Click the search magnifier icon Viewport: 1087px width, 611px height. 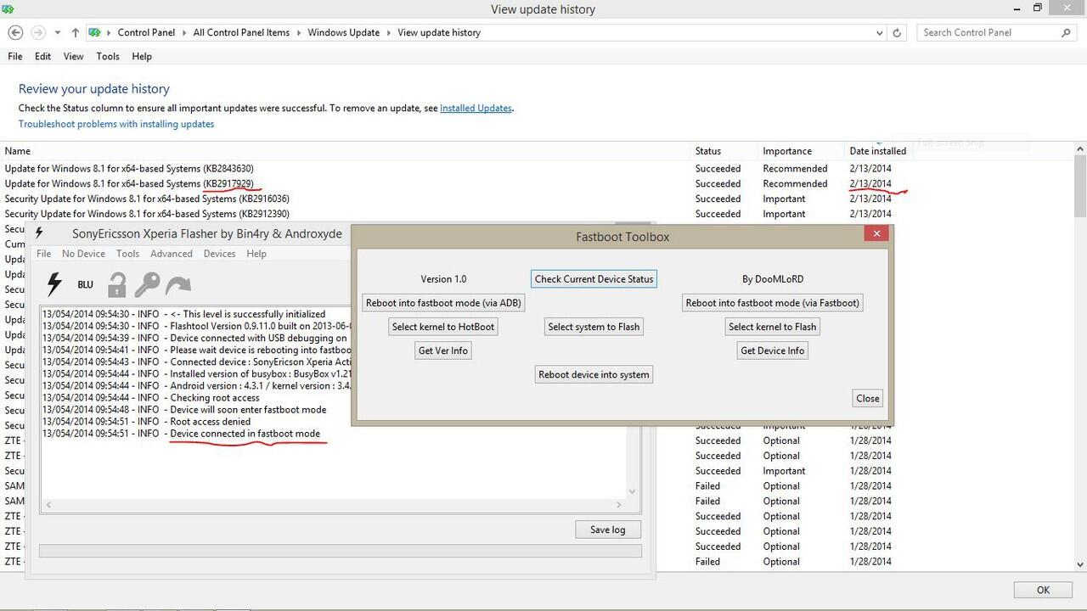click(x=1067, y=32)
